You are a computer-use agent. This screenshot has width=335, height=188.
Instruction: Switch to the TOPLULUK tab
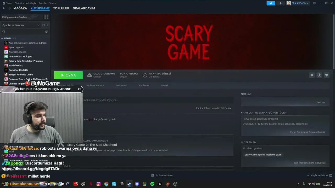click(61, 8)
